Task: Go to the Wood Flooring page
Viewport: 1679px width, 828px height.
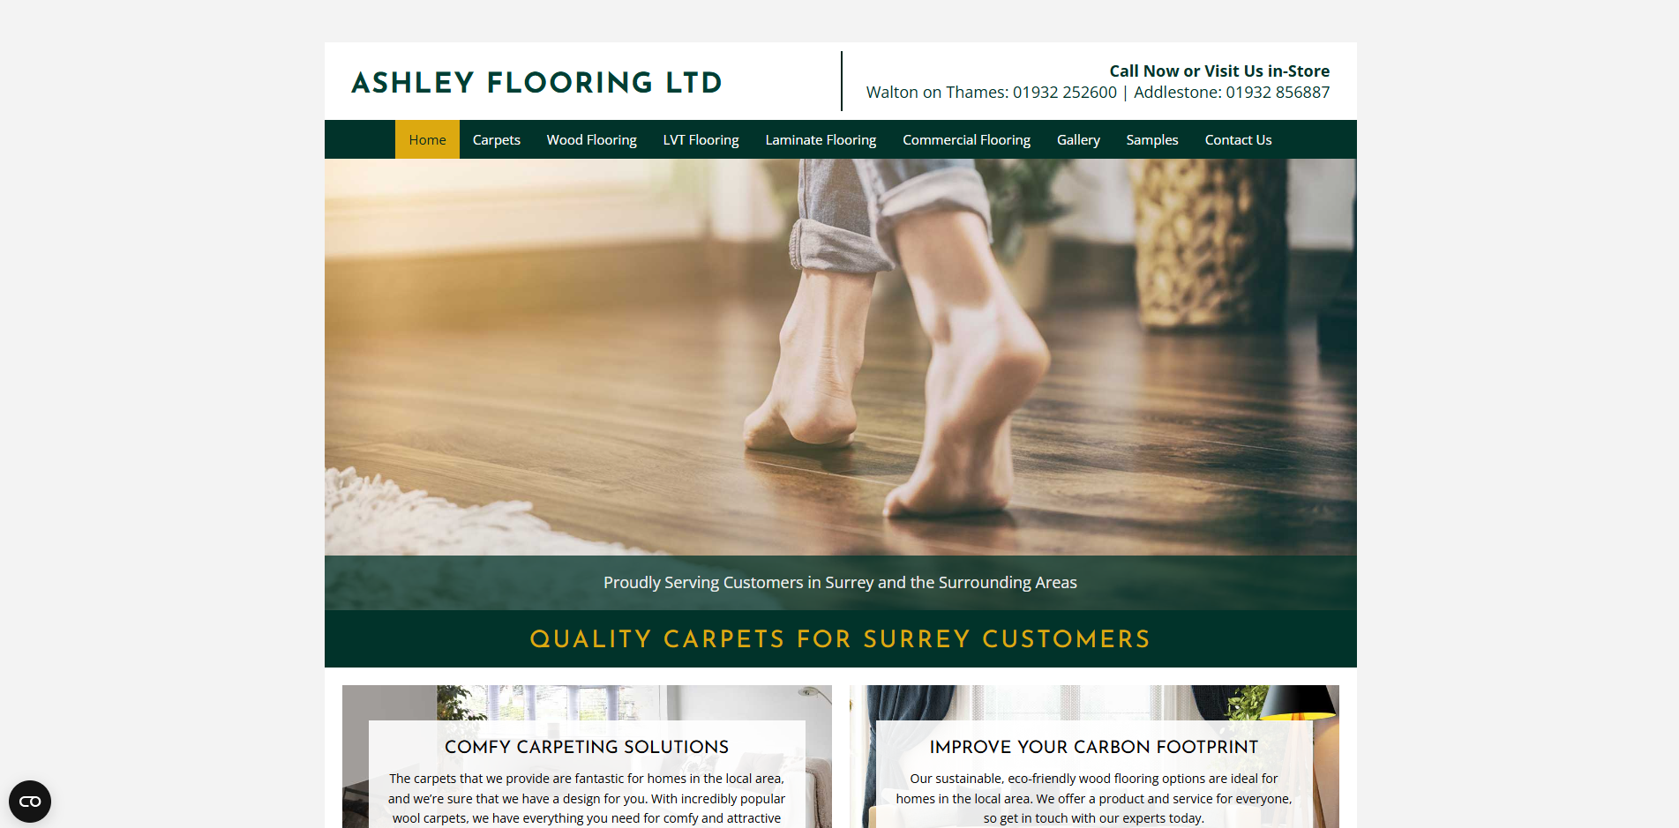Action: tap(592, 139)
